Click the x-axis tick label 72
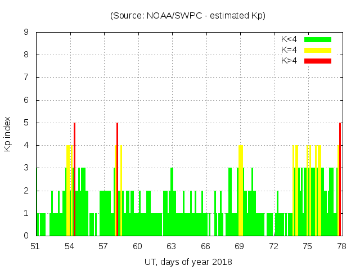The image size is (360, 270). [273, 246]
